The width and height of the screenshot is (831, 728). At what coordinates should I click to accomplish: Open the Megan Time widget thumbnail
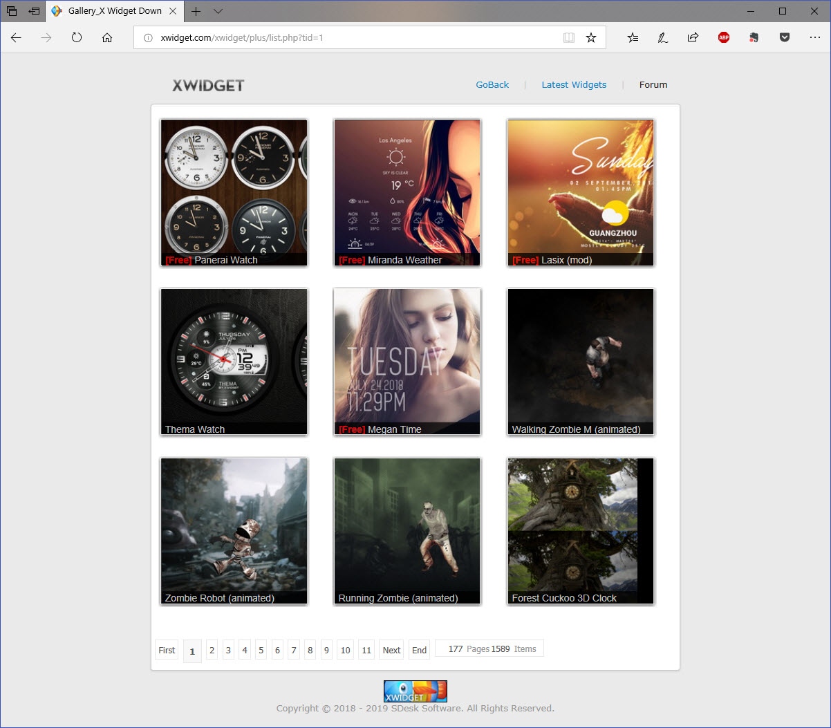pyautogui.click(x=407, y=362)
